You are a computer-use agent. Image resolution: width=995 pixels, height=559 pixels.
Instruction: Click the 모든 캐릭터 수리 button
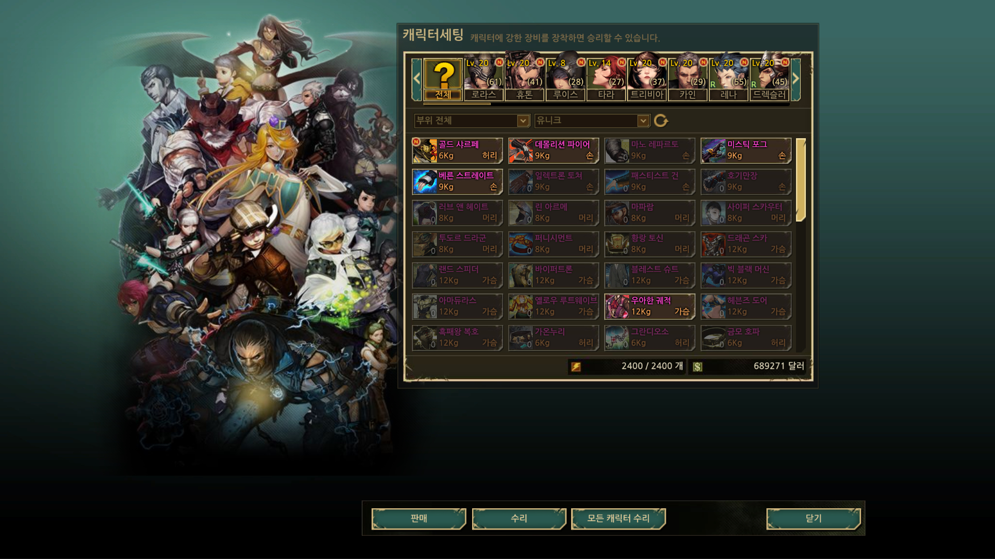pyautogui.click(x=618, y=519)
